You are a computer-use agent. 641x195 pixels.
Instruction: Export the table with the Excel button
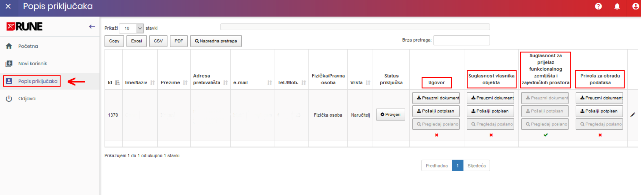pos(136,41)
